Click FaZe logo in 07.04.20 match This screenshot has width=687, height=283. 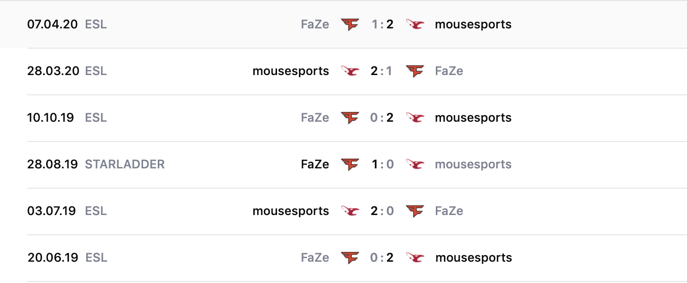350,24
